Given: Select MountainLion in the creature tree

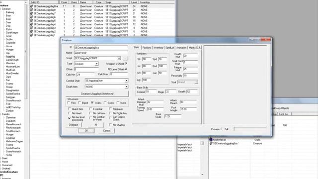Looking at the screenshot, I should (x=13, y=67).
